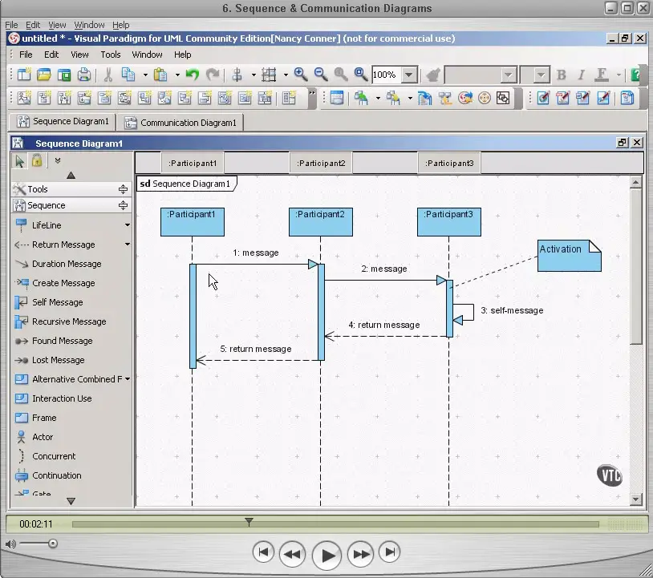The width and height of the screenshot is (653, 578).
Task: Select the Activation note shape
Action: [570, 256]
